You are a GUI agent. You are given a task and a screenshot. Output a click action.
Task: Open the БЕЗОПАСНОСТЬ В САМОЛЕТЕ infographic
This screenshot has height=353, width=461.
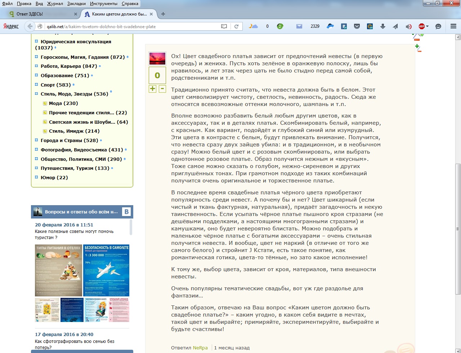[107, 270]
